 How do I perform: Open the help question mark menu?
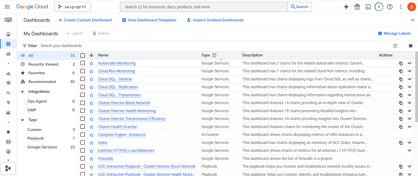390,7
